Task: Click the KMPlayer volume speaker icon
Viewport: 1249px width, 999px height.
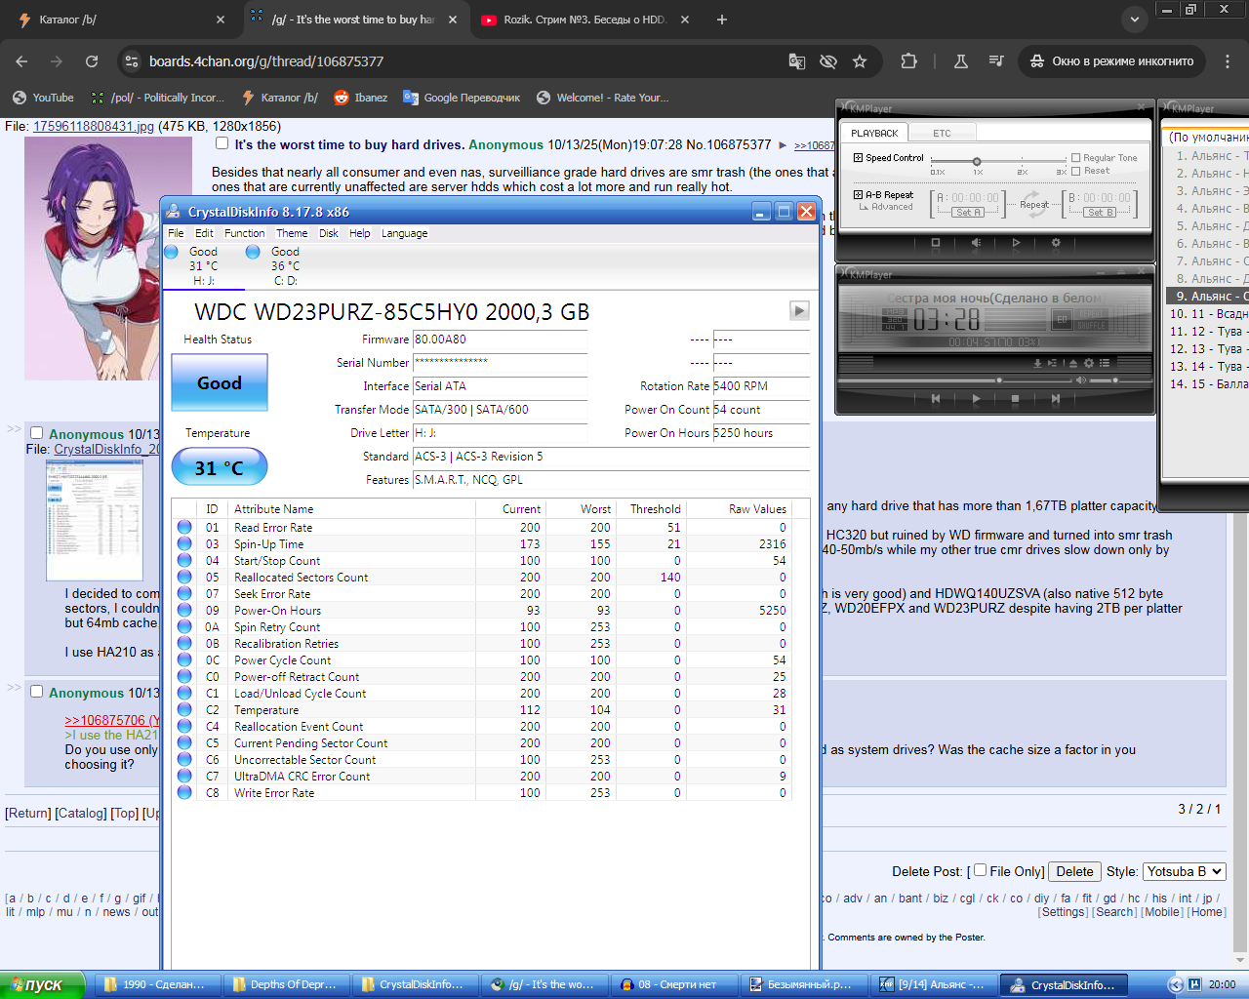Action: (x=1080, y=380)
